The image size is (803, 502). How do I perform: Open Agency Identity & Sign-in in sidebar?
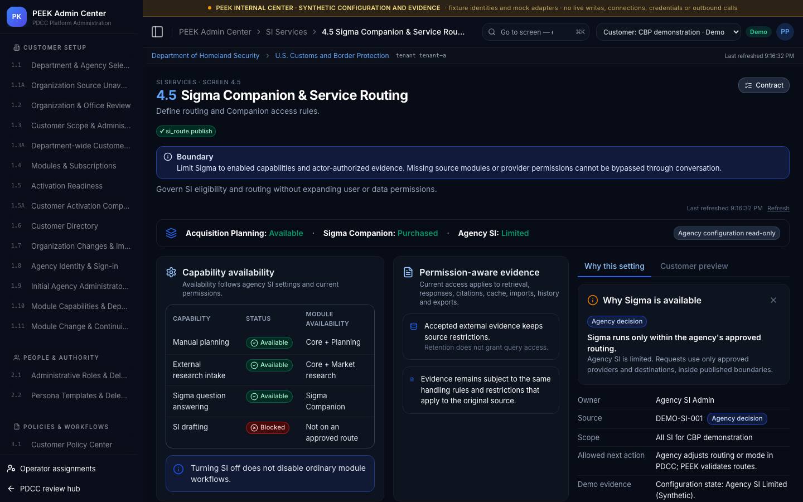[71, 266]
